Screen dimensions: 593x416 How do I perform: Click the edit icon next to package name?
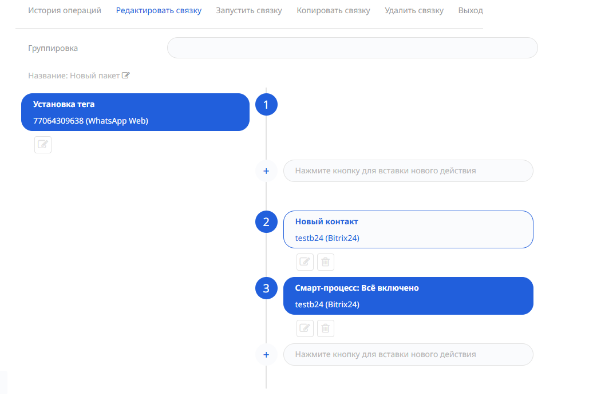tap(126, 76)
